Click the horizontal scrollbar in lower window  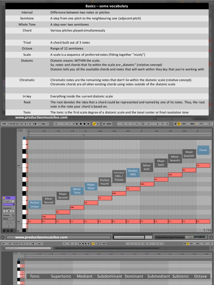point(107,248)
